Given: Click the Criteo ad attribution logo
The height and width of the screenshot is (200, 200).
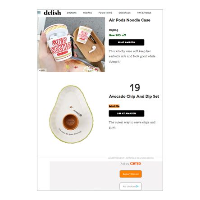Looking at the screenshot, I should pos(136,164).
